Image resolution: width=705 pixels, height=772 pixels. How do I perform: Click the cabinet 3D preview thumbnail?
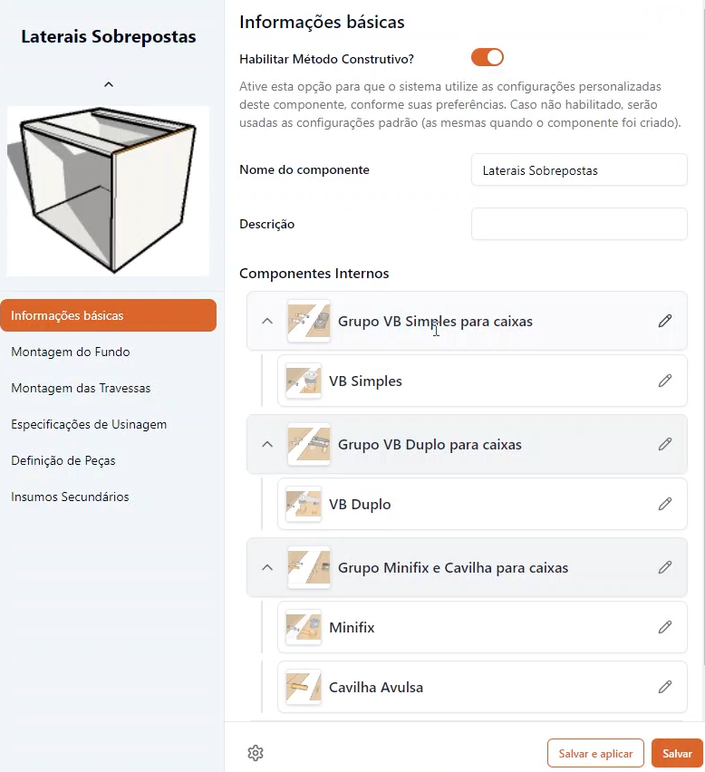[109, 190]
